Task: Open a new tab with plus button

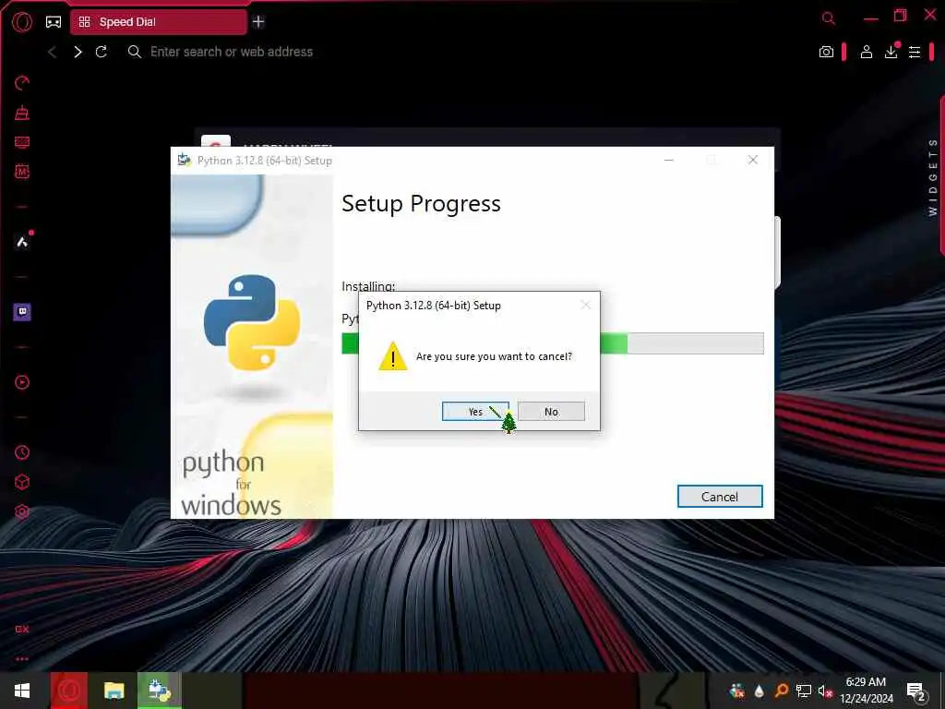Action: (x=258, y=22)
